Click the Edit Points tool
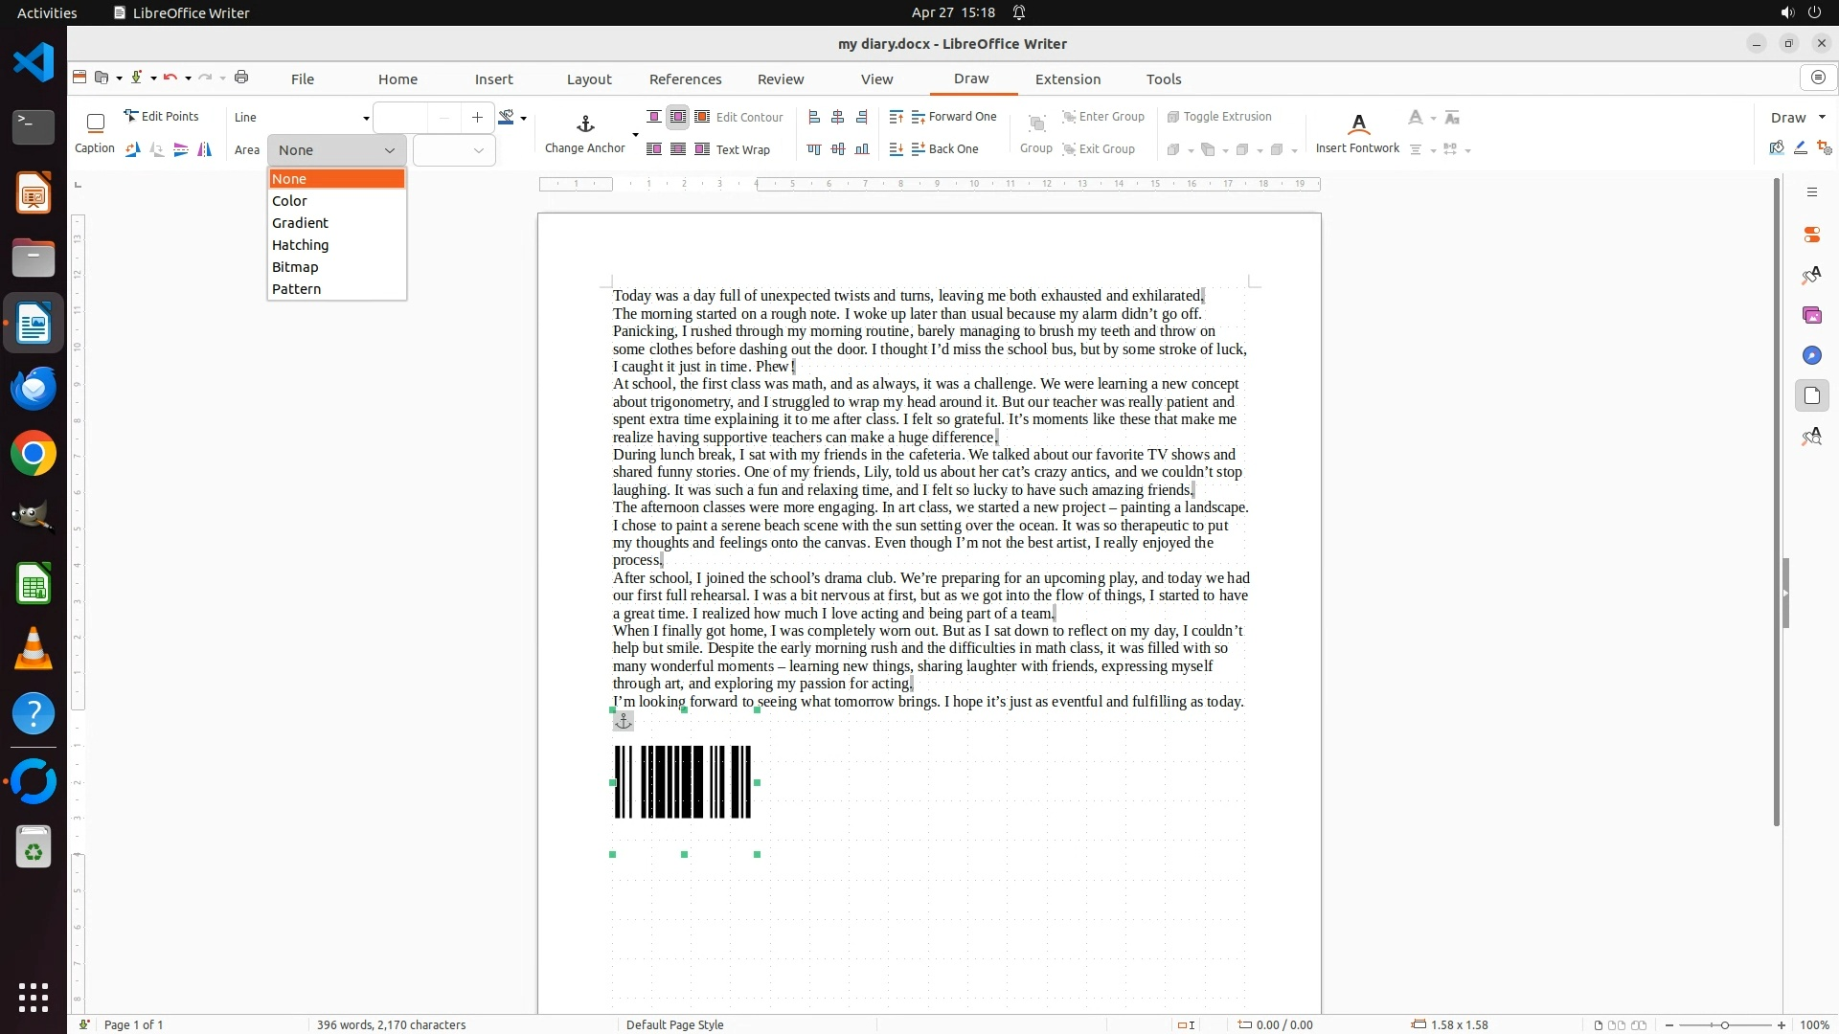 (x=161, y=116)
